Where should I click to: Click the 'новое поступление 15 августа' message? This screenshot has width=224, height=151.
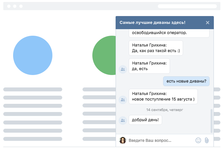[x=163, y=96]
